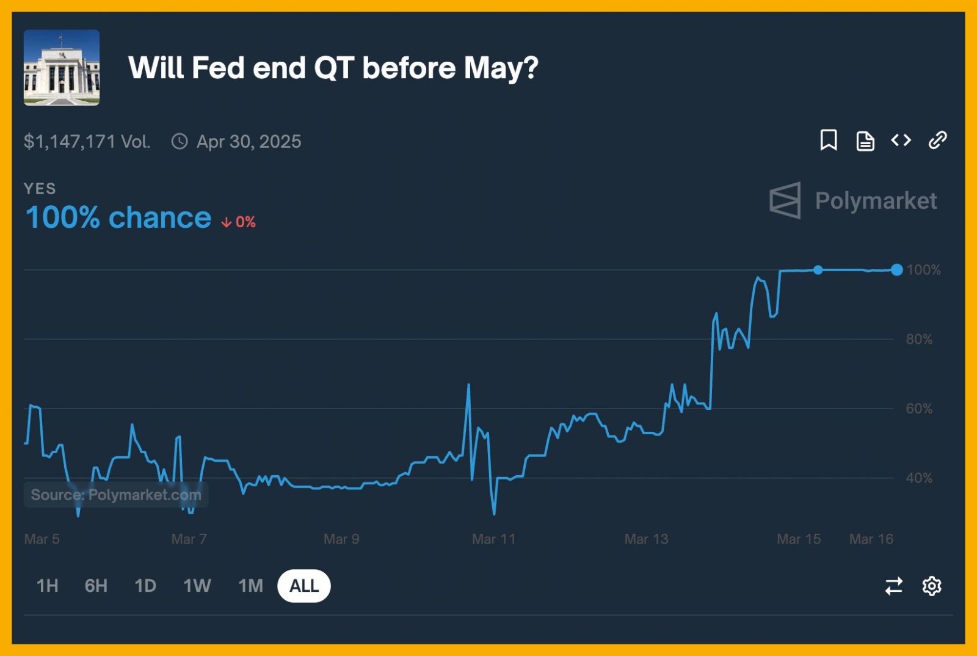This screenshot has height=656, width=977.
Task: Open chart settings gear icon
Action: click(931, 586)
